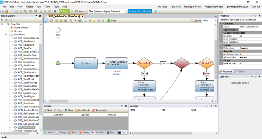262x139 pixels.
Task: Open the Tools menu
Action: (x=56, y=7)
